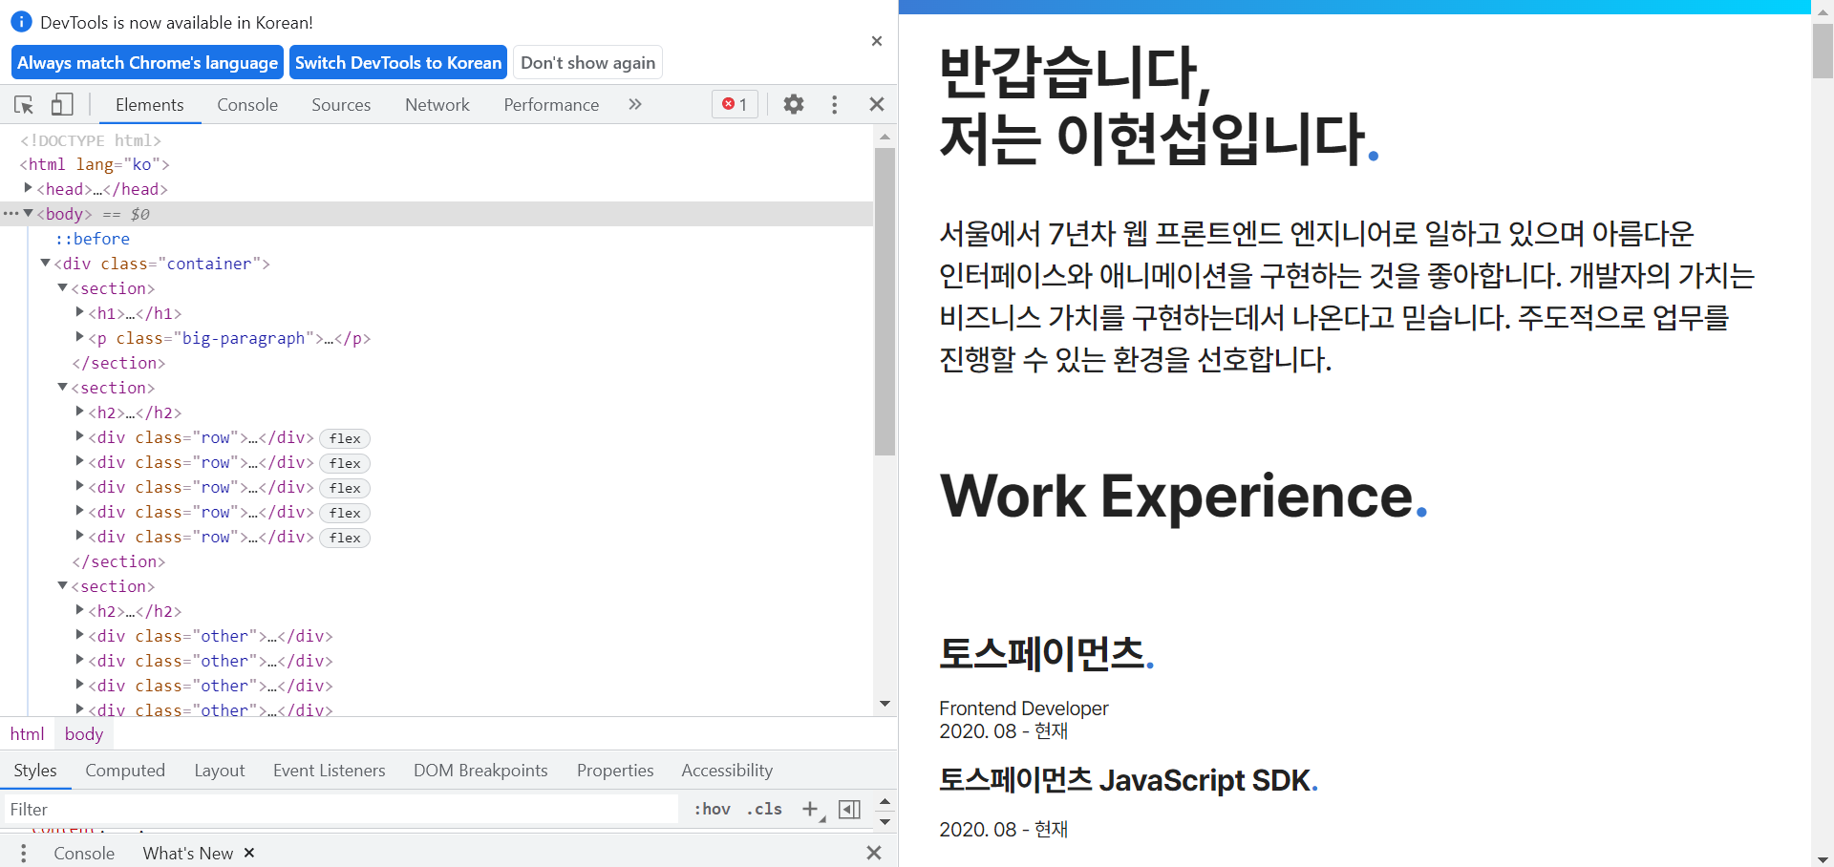Close the bottom drawer

point(874,853)
